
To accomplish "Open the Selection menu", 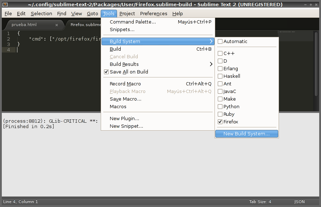I will [x=41, y=13].
